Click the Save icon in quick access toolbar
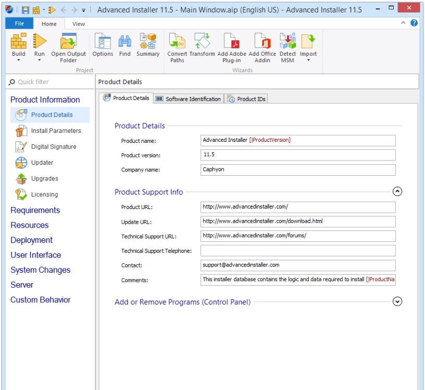This screenshot has width=425, height=390. (x=25, y=10)
